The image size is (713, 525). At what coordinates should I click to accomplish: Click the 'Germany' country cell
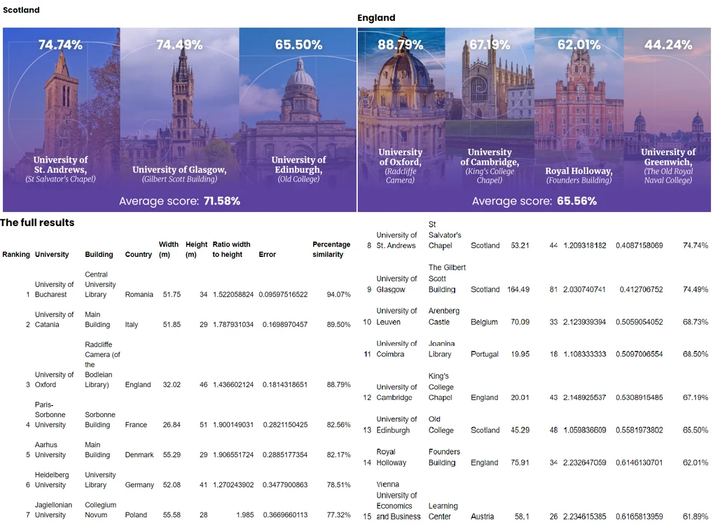point(139,485)
